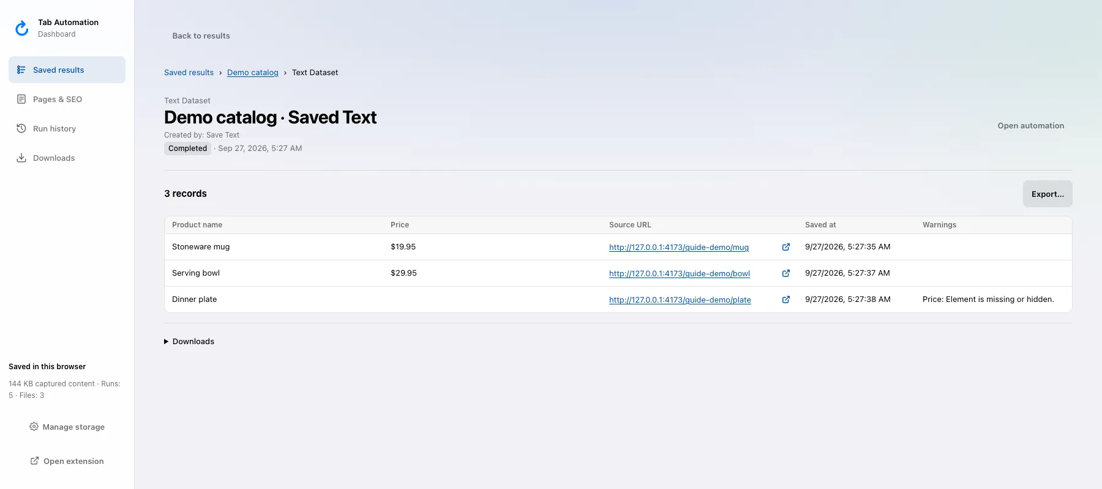Click the Completed status badge
This screenshot has width=1102, height=489.
[187, 149]
